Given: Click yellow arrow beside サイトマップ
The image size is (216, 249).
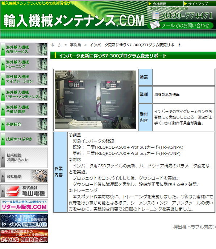Looking at the screenshot, I should point(186,4).
